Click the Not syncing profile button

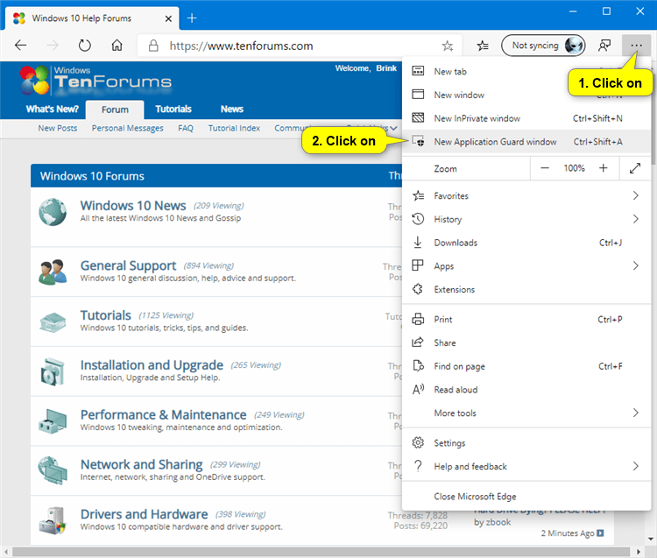point(543,46)
